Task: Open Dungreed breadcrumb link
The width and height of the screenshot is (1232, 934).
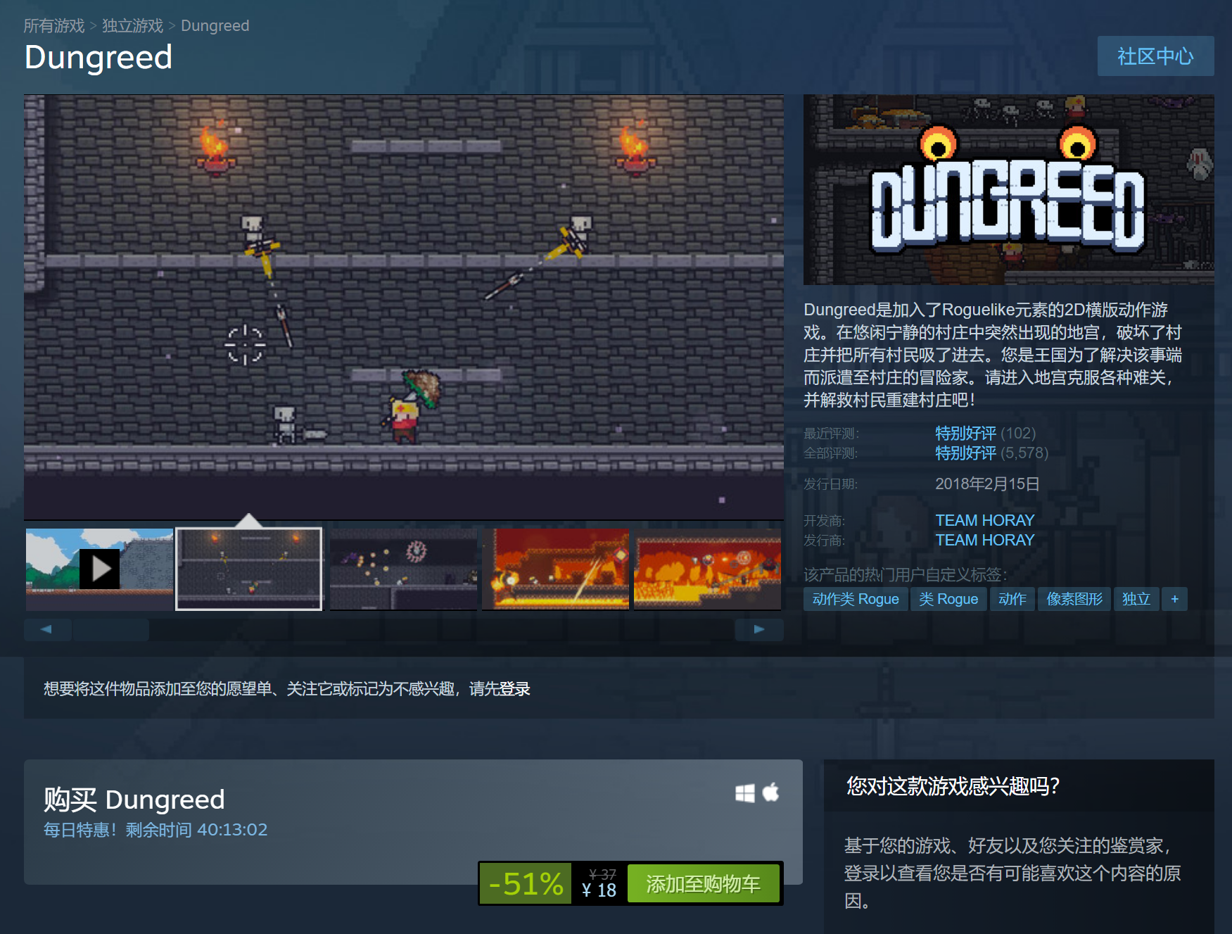Action: (215, 26)
